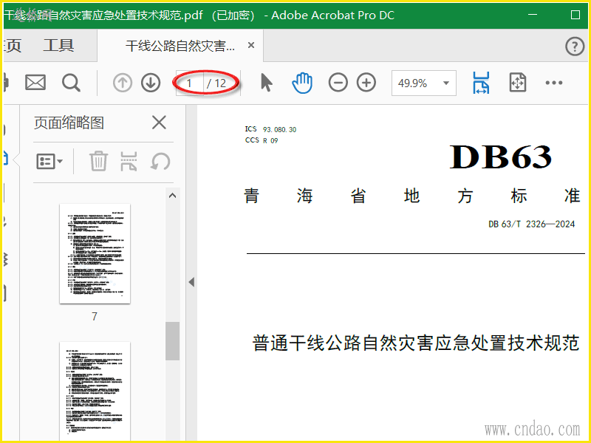
Task: Select the page 7 thumbnail
Action: [x=95, y=253]
